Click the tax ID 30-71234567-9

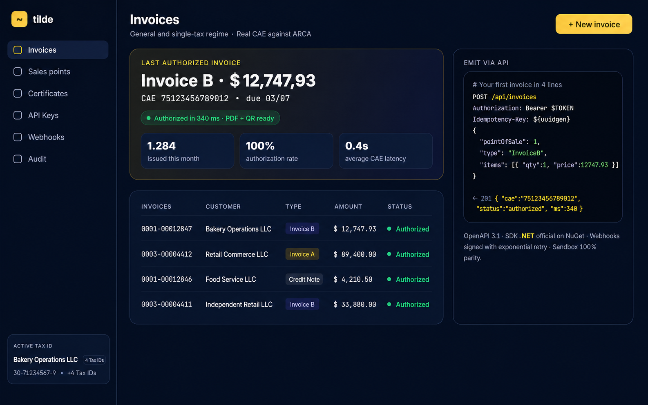coord(35,373)
